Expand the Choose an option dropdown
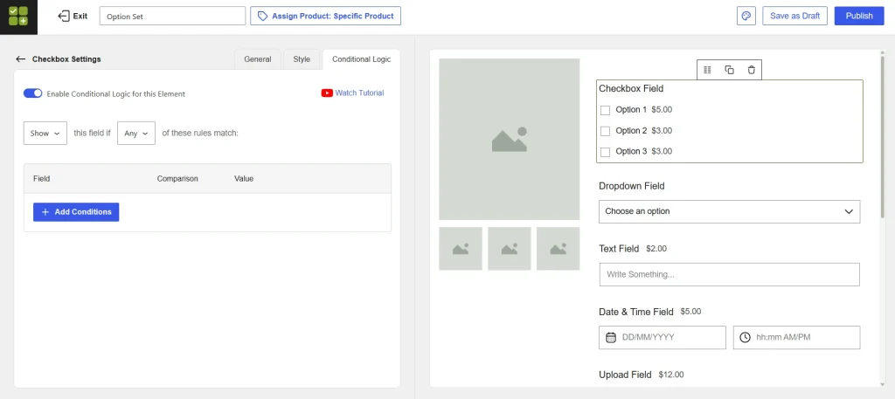Viewport: 895px width, 399px height. coord(730,211)
